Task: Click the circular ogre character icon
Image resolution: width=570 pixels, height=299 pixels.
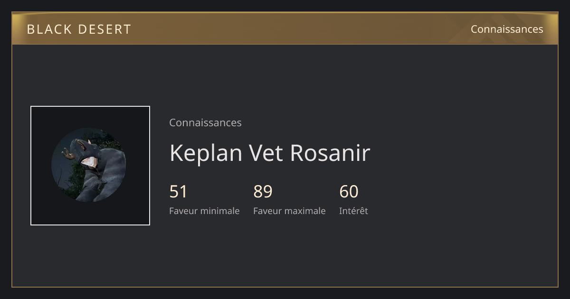Action: coord(89,165)
